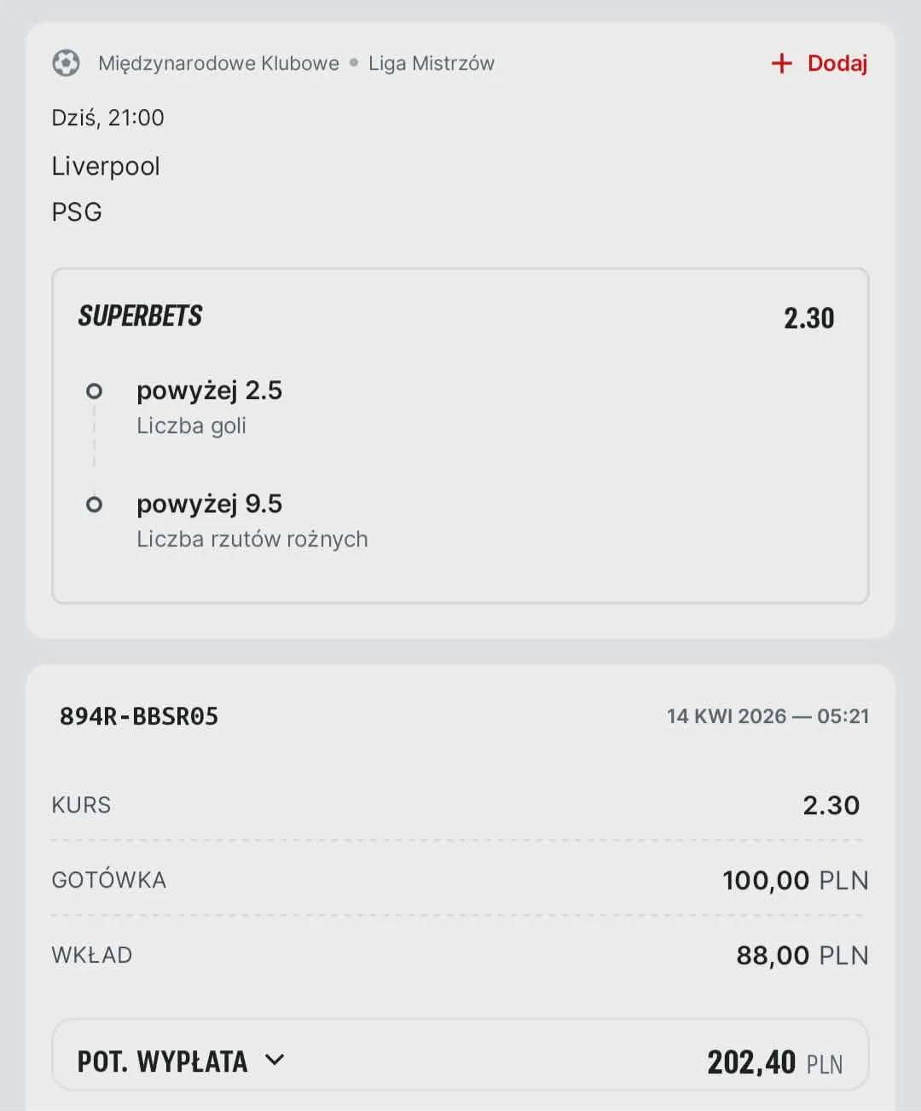Viewport: 921px width, 1111px height.
Task: Select the Liverpool team name
Action: click(105, 166)
